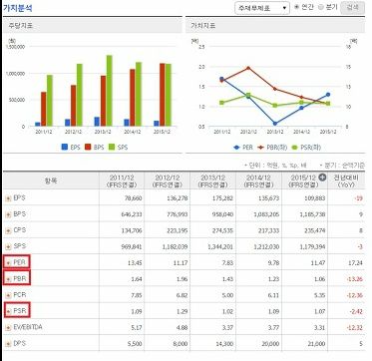Click the CPS value 223,195

(x=178, y=230)
